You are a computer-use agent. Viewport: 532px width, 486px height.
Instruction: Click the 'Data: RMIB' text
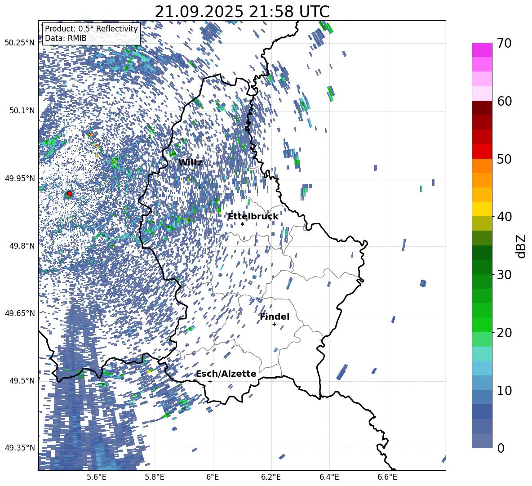point(66,38)
